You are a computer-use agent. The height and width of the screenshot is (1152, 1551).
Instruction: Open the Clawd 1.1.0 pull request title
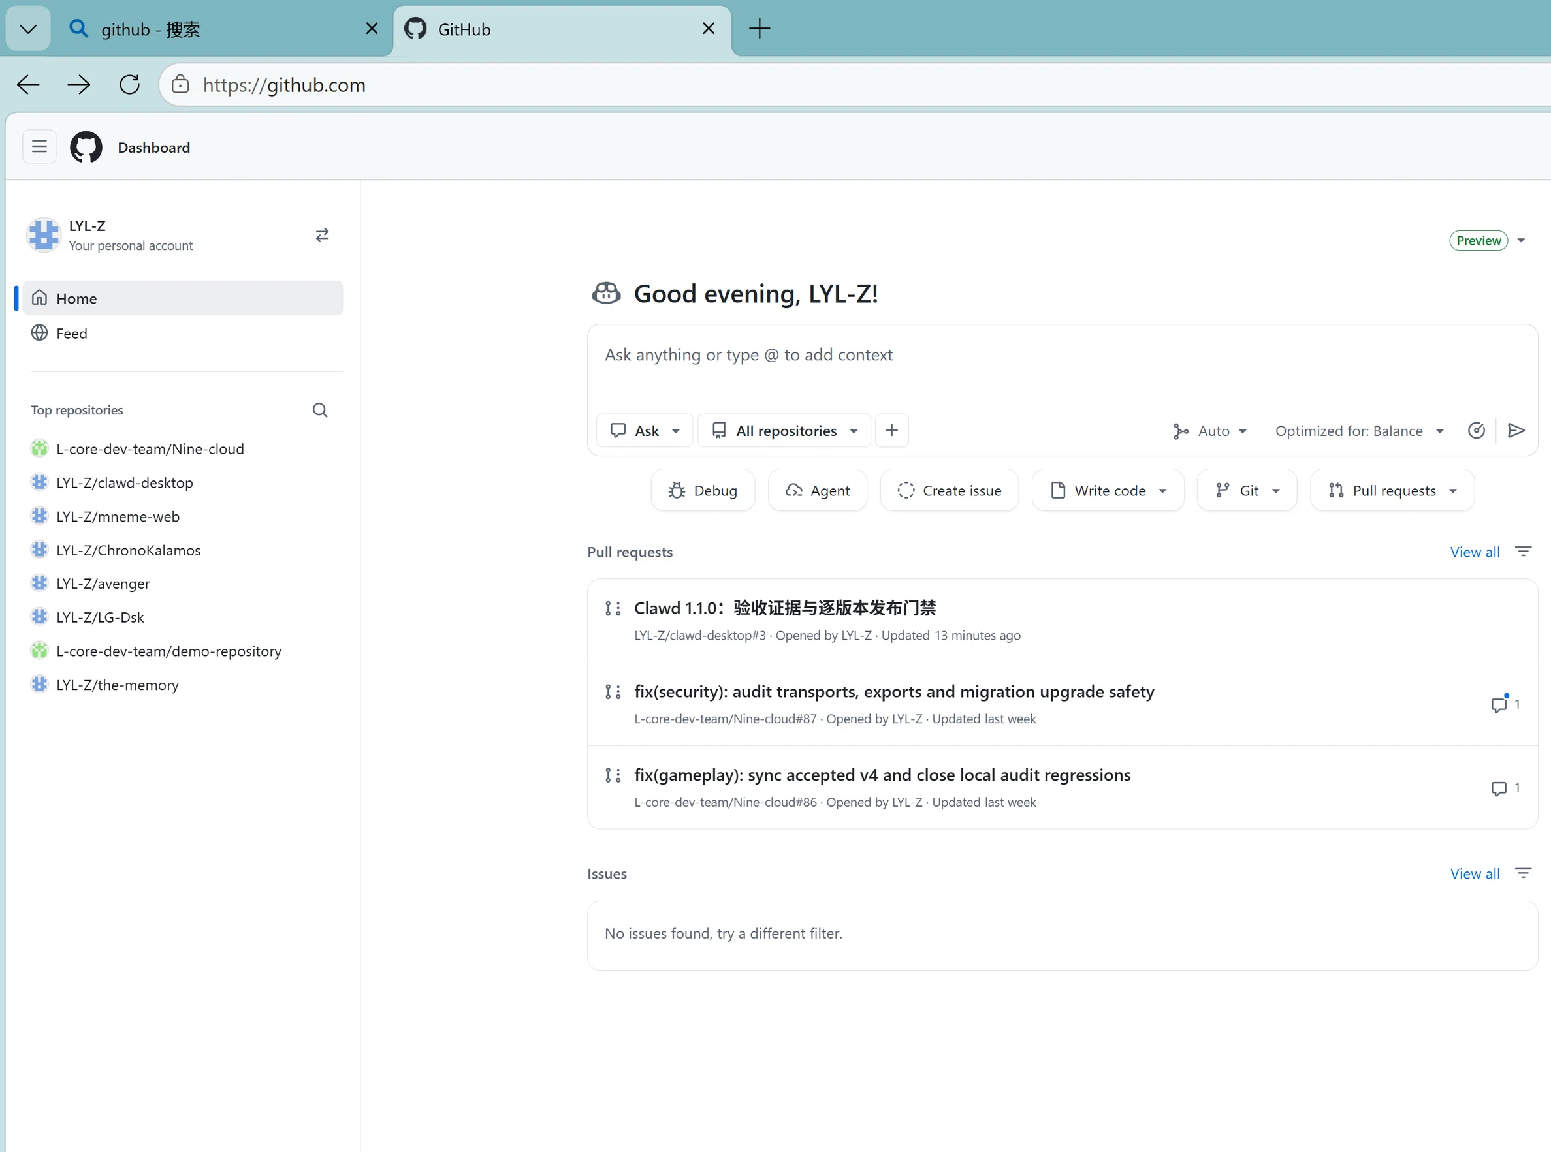pos(785,608)
